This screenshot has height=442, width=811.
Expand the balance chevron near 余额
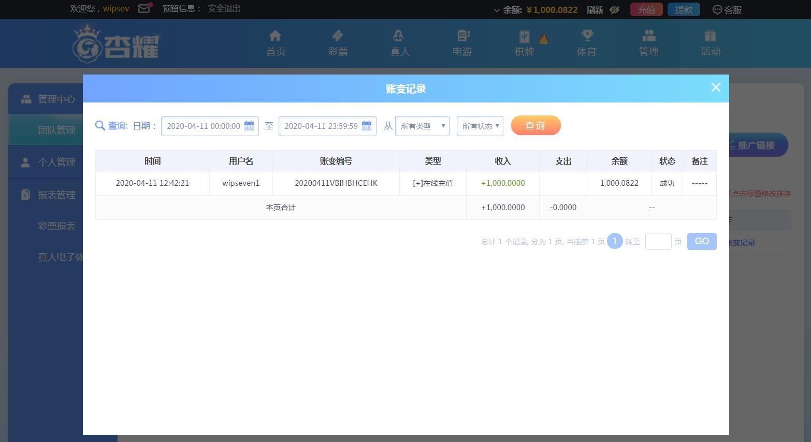click(x=497, y=10)
